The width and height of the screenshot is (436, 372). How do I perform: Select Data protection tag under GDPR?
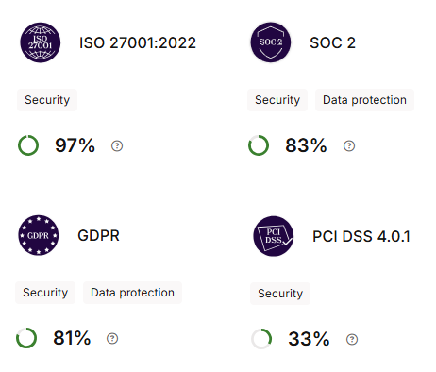[x=132, y=293]
